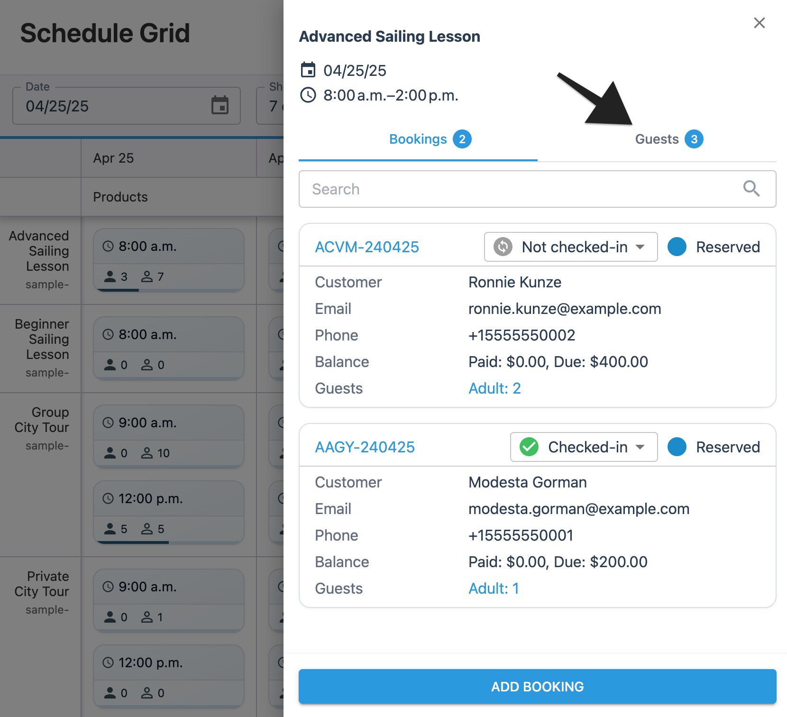Screen dimensions: 787x717
Task: Click available seats icon in Private City Tour 9:00 slot
Action: 147,617
